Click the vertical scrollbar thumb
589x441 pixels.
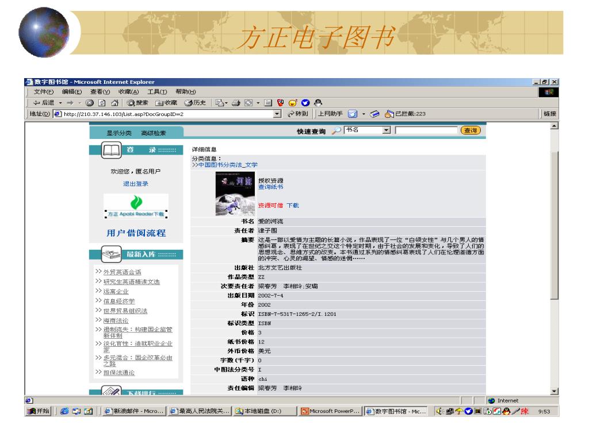point(554,225)
